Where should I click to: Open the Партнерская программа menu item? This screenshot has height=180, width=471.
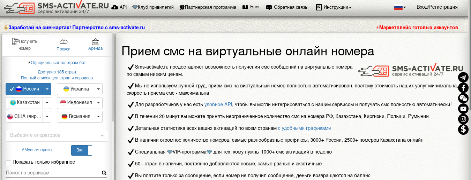(x=208, y=7)
